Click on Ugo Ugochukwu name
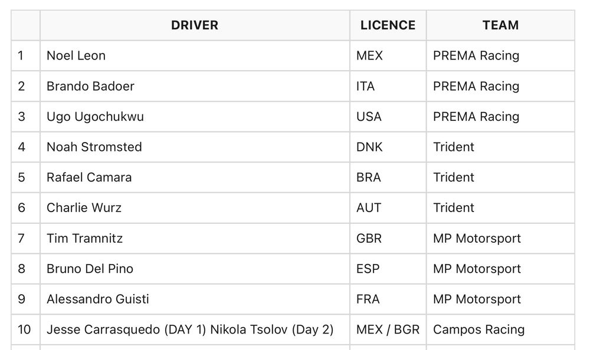The width and height of the screenshot is (590, 350). pos(95,117)
